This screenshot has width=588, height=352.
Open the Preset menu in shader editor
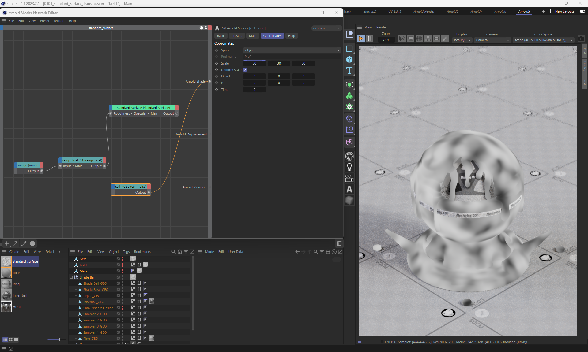(44, 21)
